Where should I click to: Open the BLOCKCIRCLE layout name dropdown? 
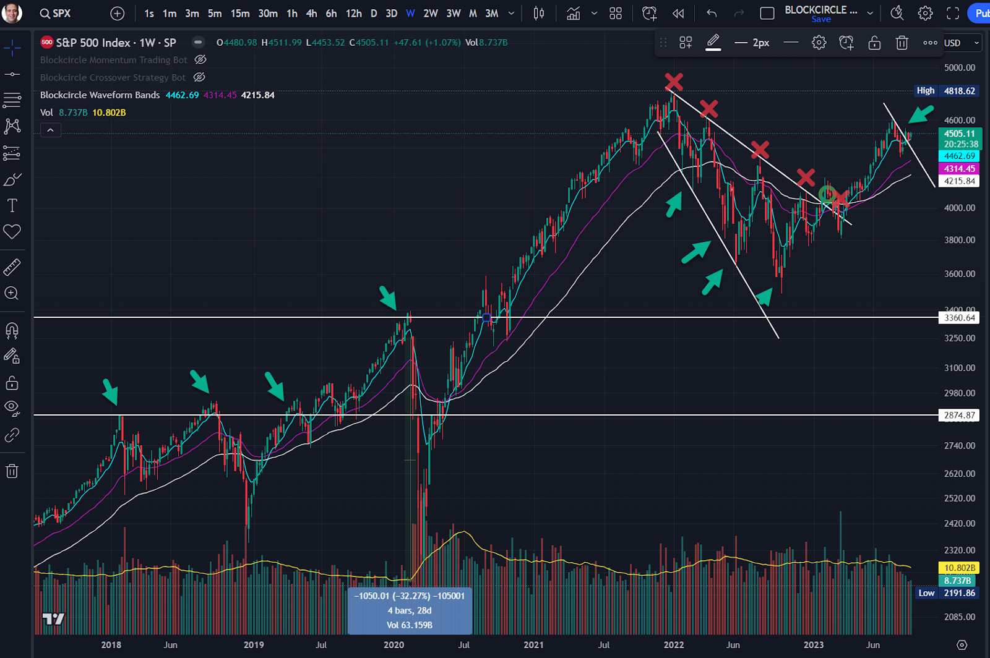pyautogui.click(x=870, y=13)
